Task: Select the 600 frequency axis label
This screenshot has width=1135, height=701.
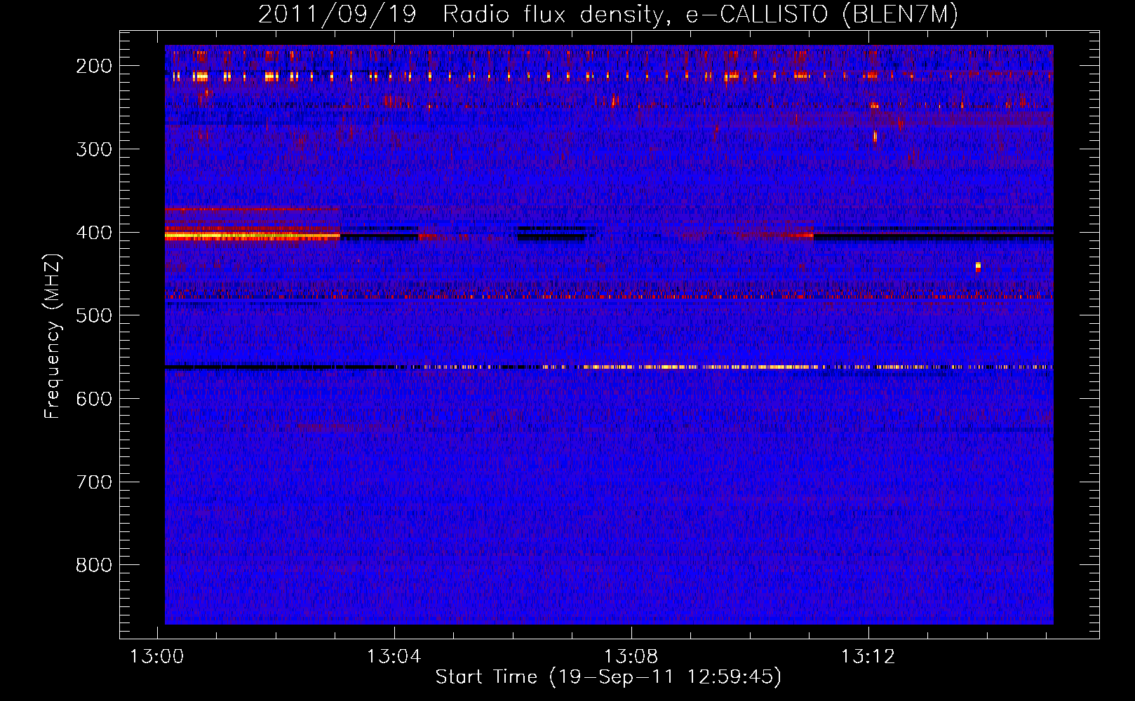Action: [94, 399]
